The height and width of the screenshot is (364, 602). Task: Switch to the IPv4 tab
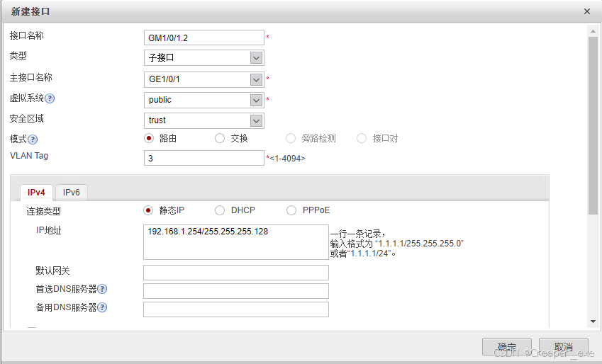(36, 193)
